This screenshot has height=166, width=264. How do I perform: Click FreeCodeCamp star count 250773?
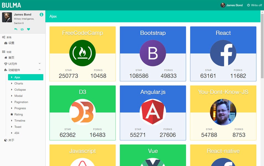click(x=68, y=76)
